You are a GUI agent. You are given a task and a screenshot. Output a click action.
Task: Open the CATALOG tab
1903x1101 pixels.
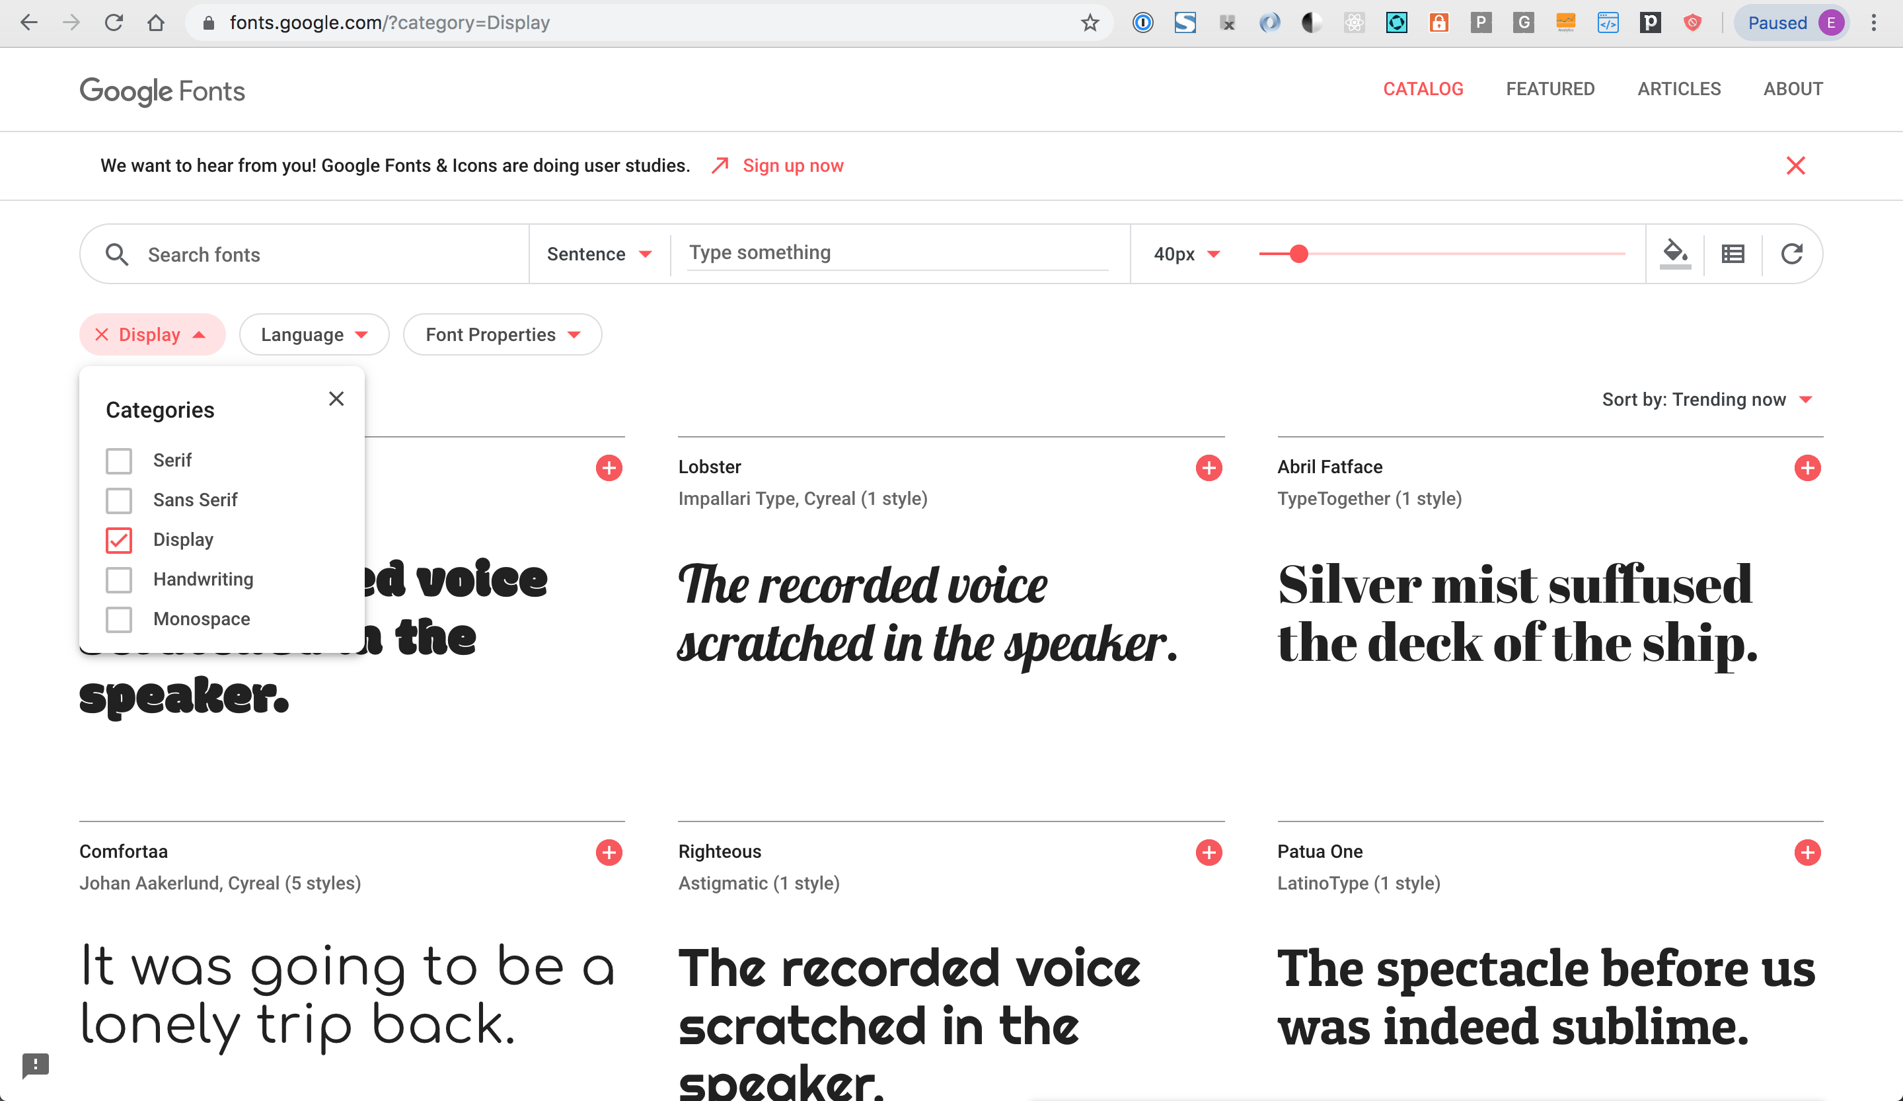1423,89
